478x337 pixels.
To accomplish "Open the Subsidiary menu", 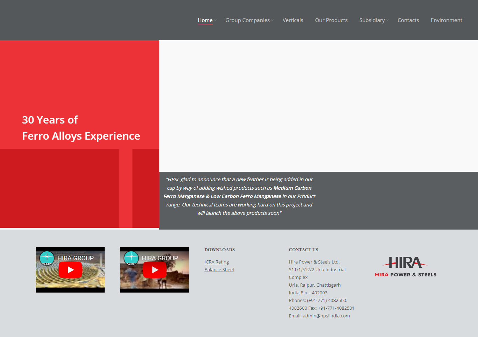I will tap(372, 20).
